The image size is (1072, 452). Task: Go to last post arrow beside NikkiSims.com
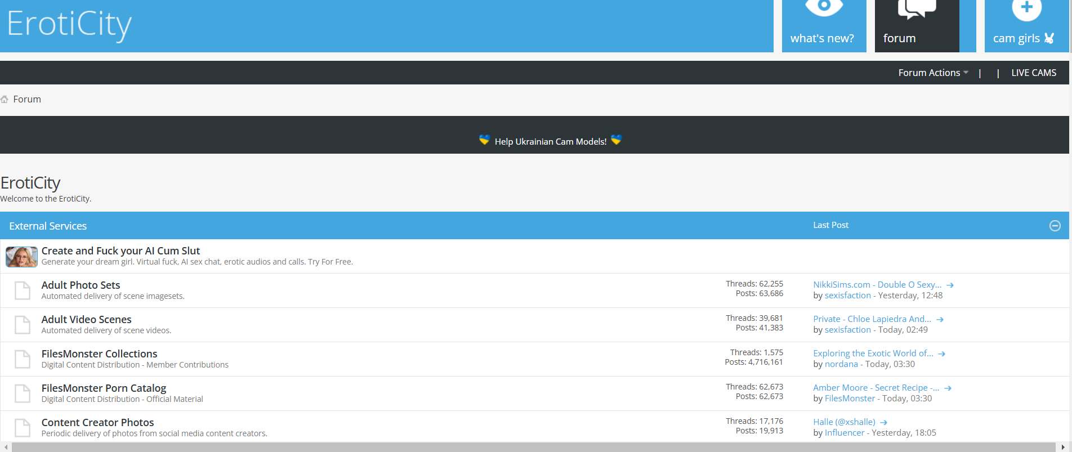pyautogui.click(x=950, y=285)
